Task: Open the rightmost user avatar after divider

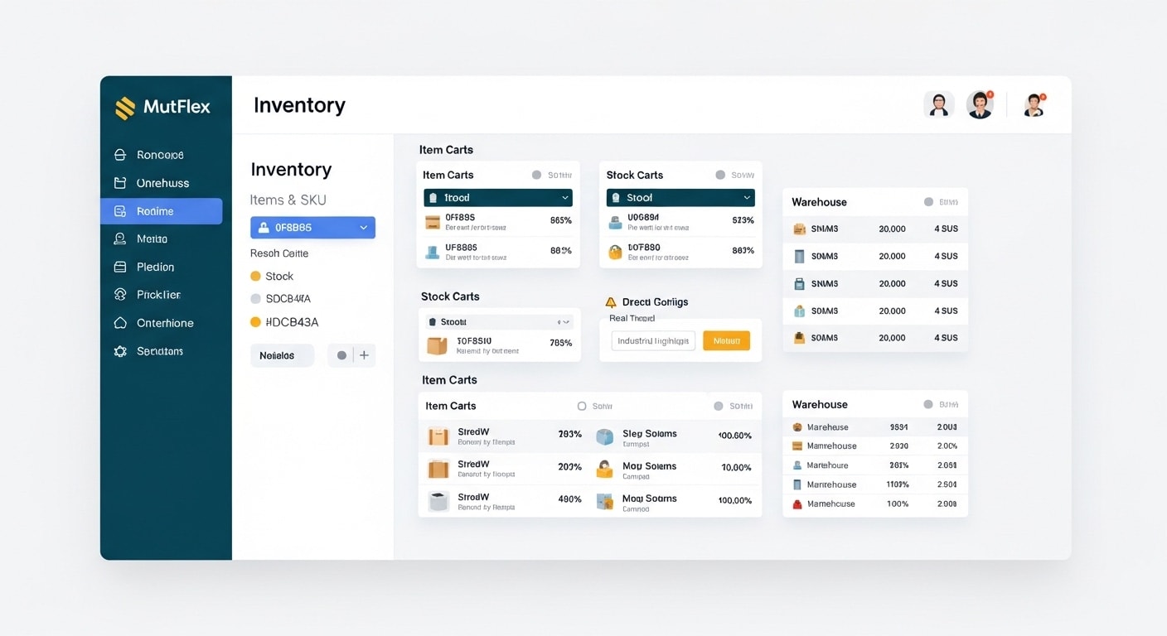Action: pyautogui.click(x=1034, y=104)
